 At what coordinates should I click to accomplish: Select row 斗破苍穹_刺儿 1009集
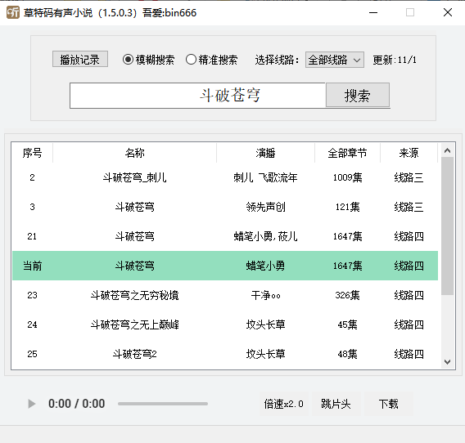coord(225,177)
